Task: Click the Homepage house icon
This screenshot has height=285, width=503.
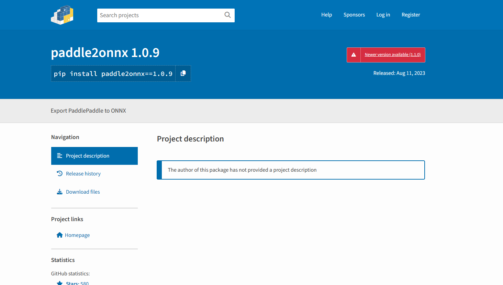Action: coord(60,235)
